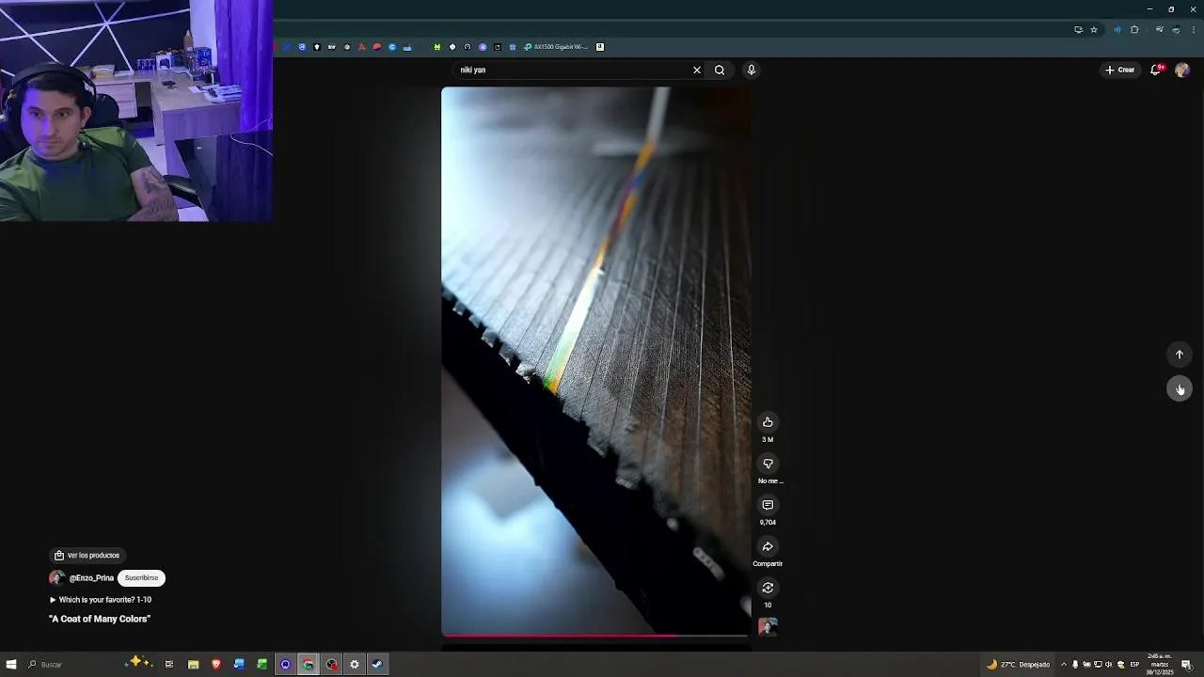Open the browser extensions puzzle icon
Image resolution: width=1204 pixels, height=677 pixels.
[1134, 29]
